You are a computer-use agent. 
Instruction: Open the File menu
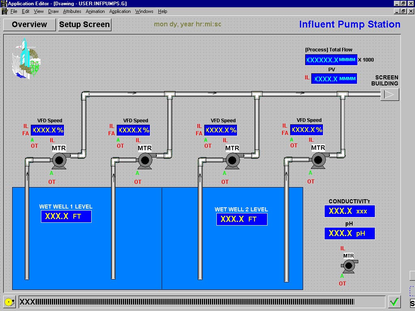pos(14,11)
